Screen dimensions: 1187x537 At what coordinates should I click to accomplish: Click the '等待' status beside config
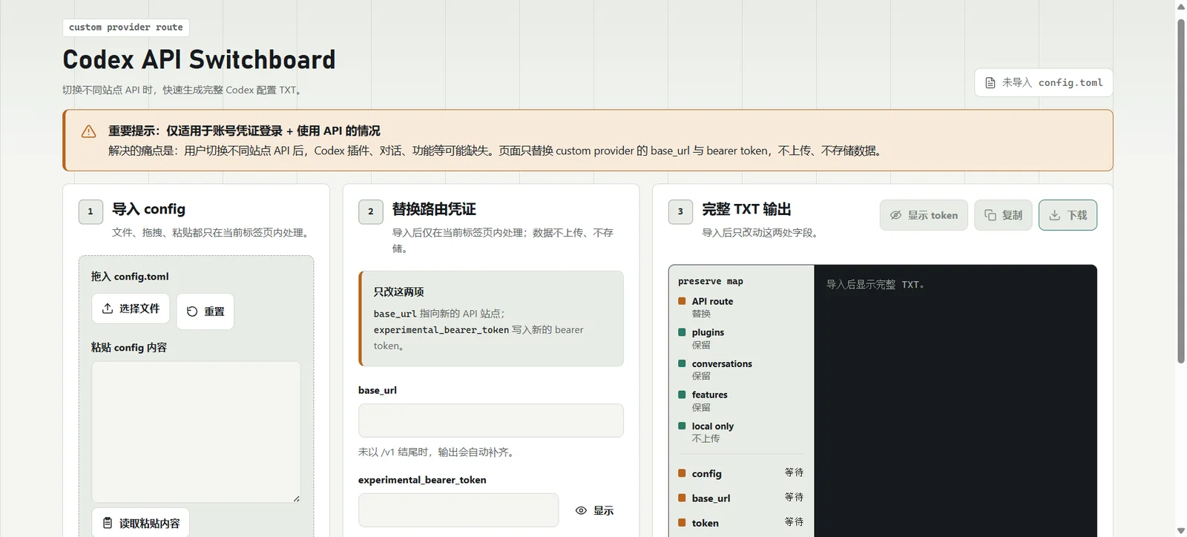(x=795, y=472)
